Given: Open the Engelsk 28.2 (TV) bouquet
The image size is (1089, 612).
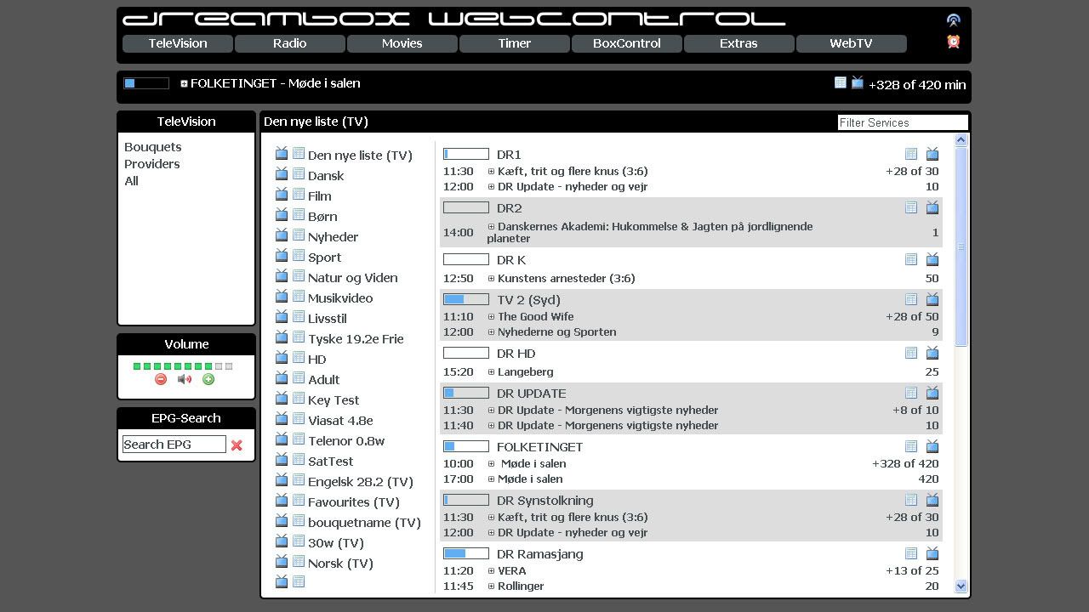Looking at the screenshot, I should 361,482.
